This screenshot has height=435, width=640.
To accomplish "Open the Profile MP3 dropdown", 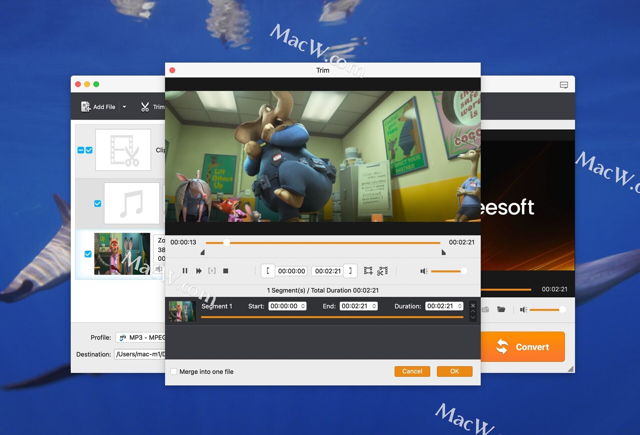I will (x=141, y=338).
